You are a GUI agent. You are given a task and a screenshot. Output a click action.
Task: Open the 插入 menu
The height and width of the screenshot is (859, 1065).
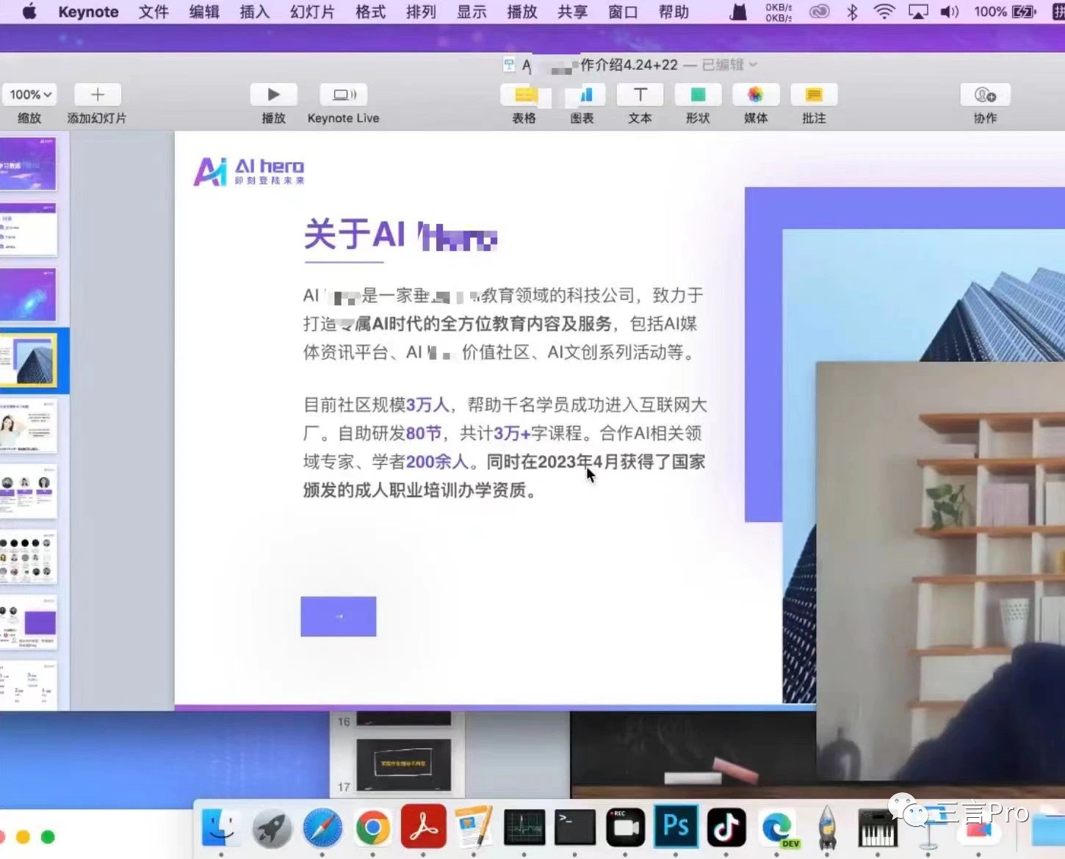click(x=254, y=12)
